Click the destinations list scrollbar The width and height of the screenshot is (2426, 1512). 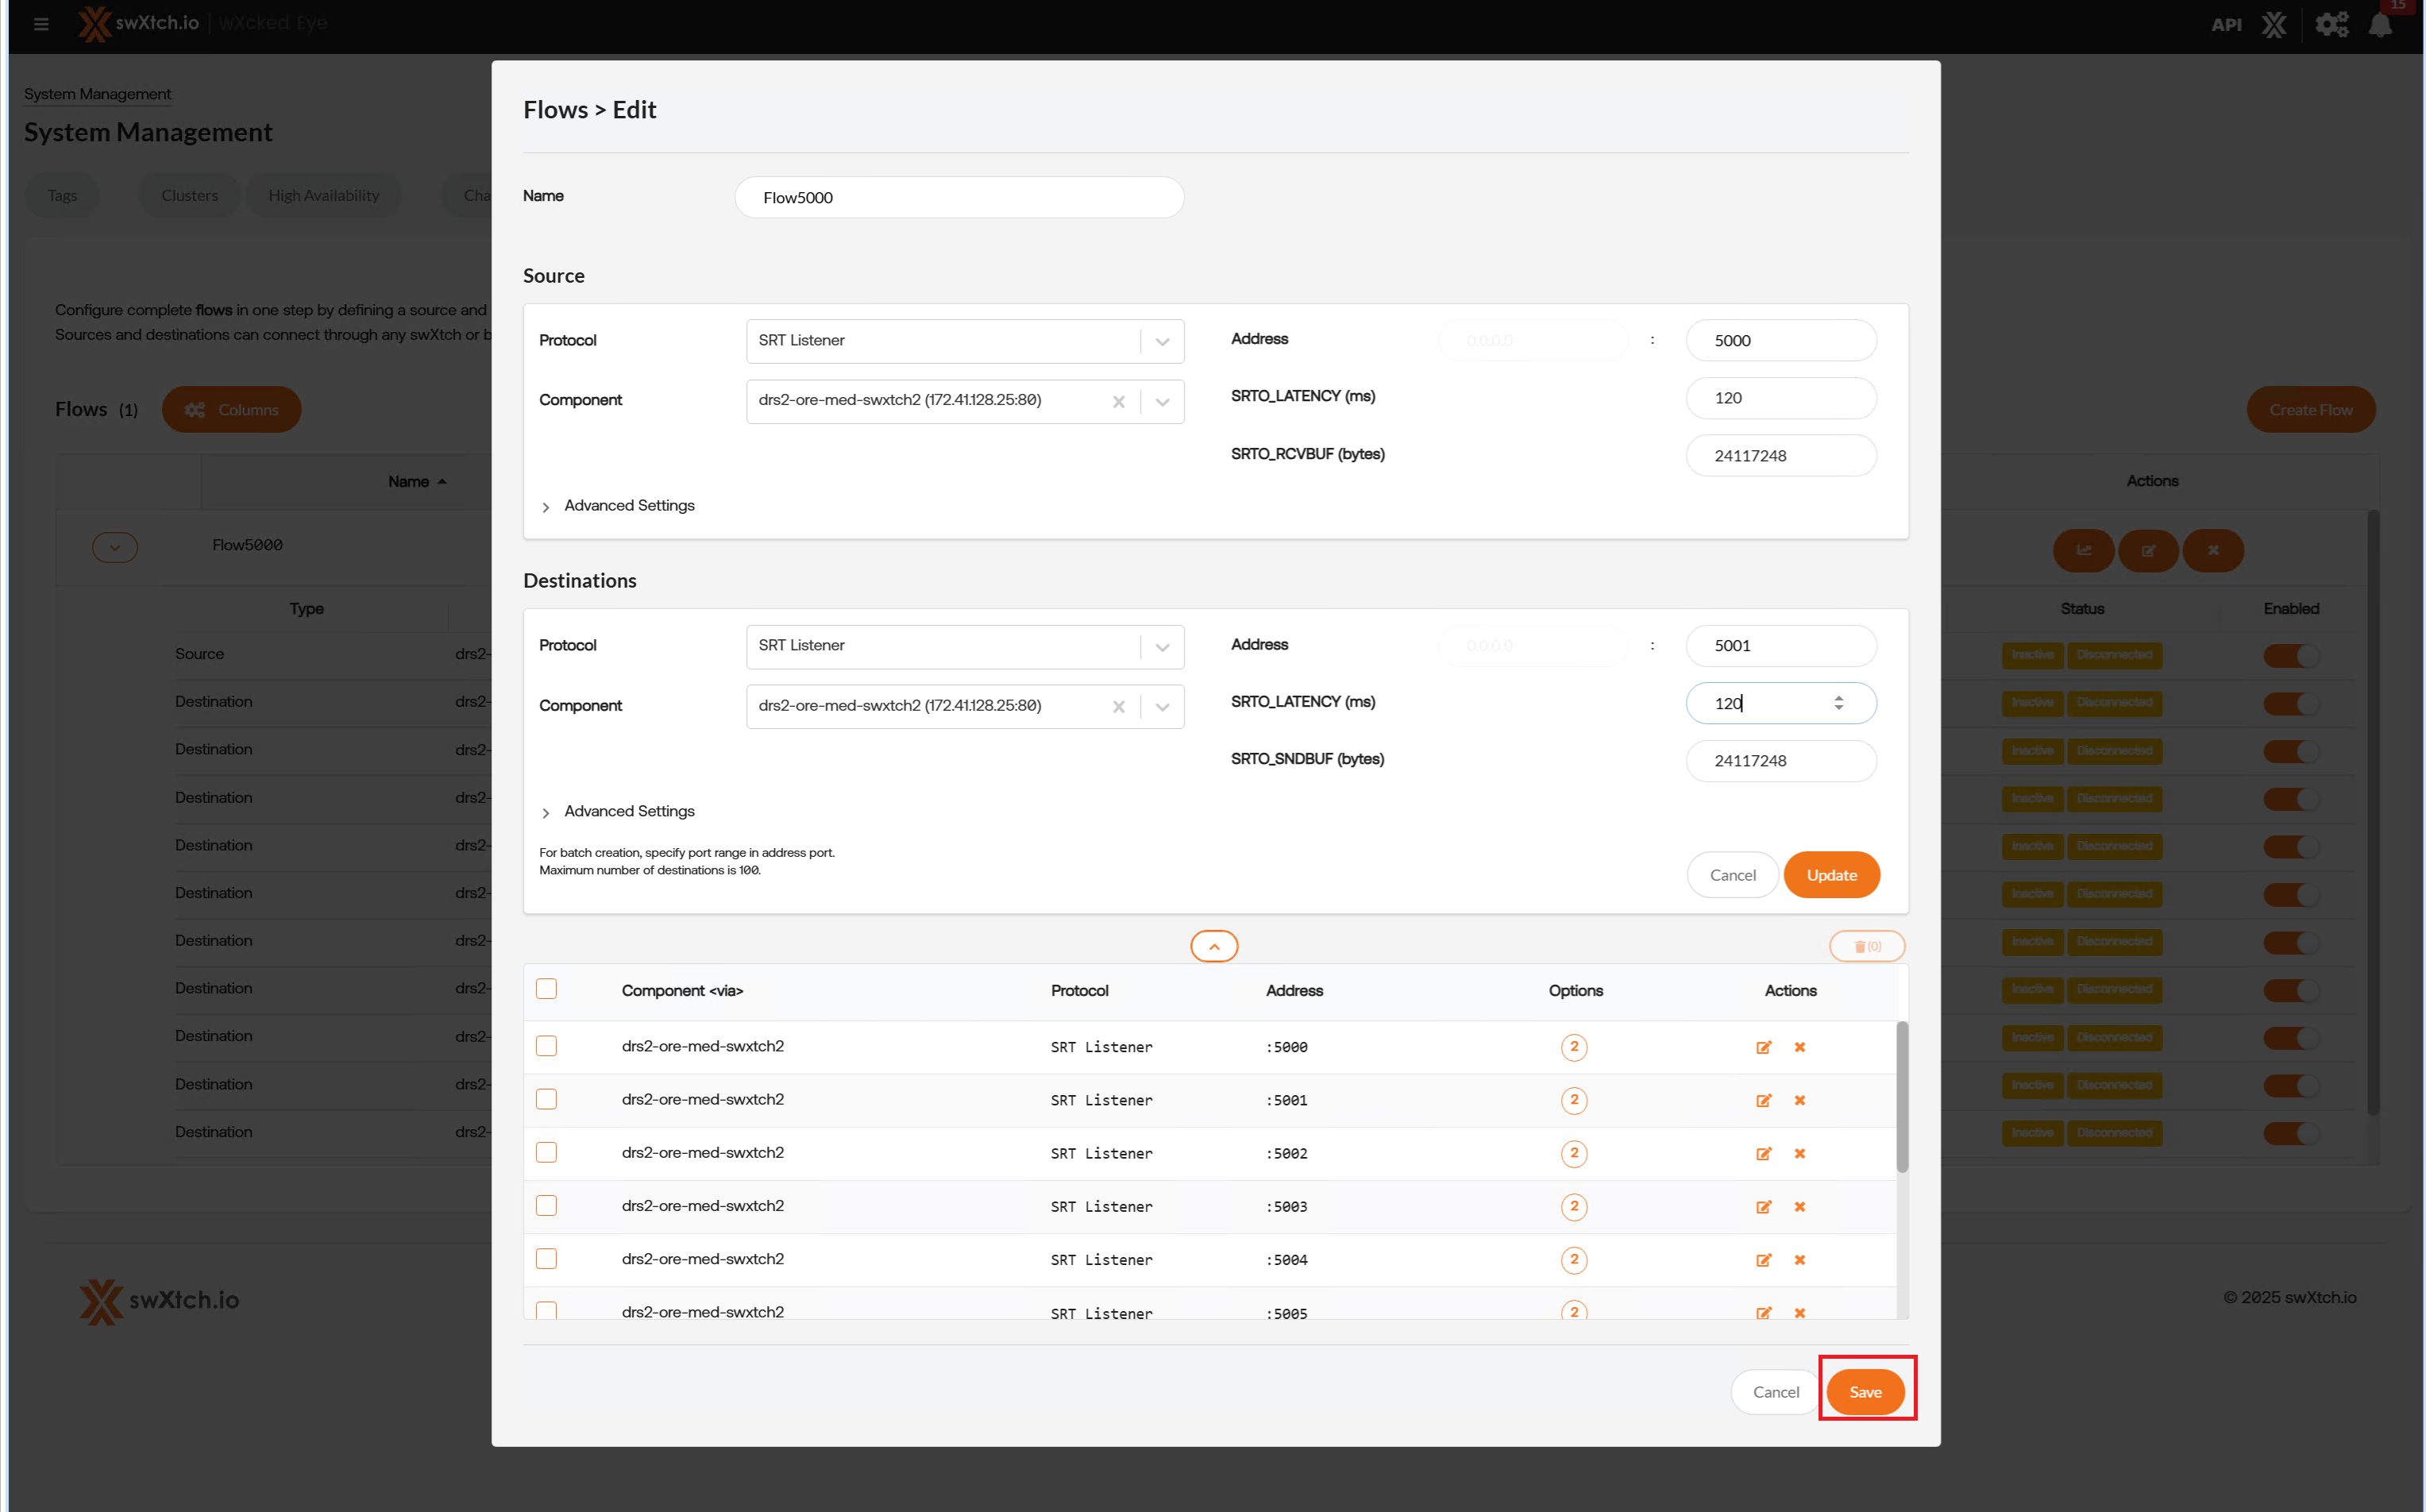(x=1901, y=1097)
